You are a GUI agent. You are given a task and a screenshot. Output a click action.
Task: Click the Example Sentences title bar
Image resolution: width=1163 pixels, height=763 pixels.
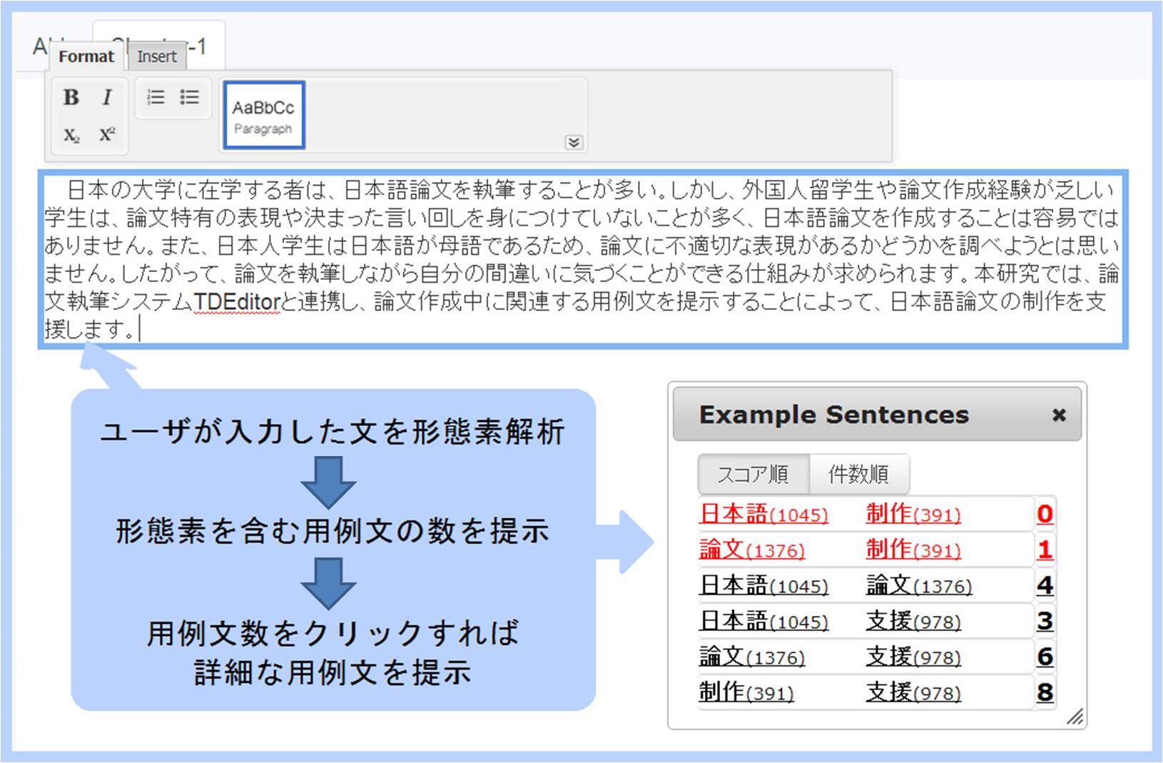(x=877, y=415)
